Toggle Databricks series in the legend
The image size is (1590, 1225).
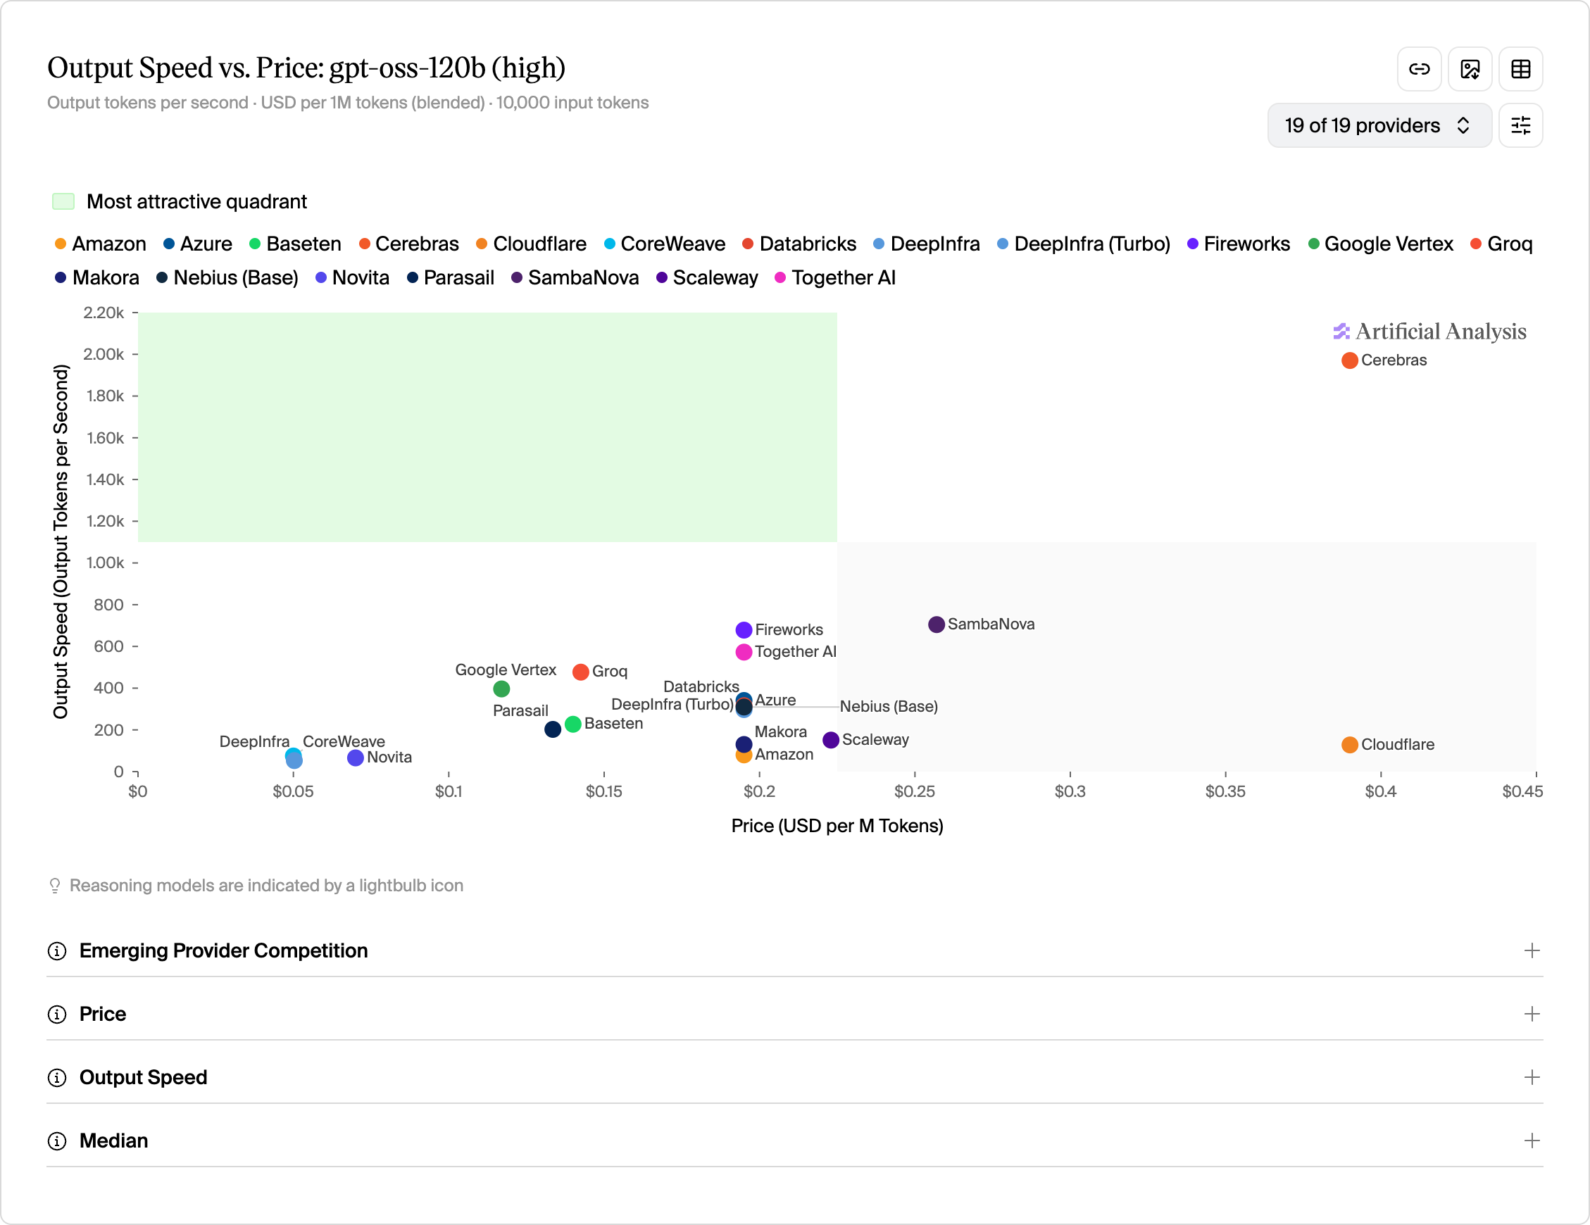(x=799, y=244)
